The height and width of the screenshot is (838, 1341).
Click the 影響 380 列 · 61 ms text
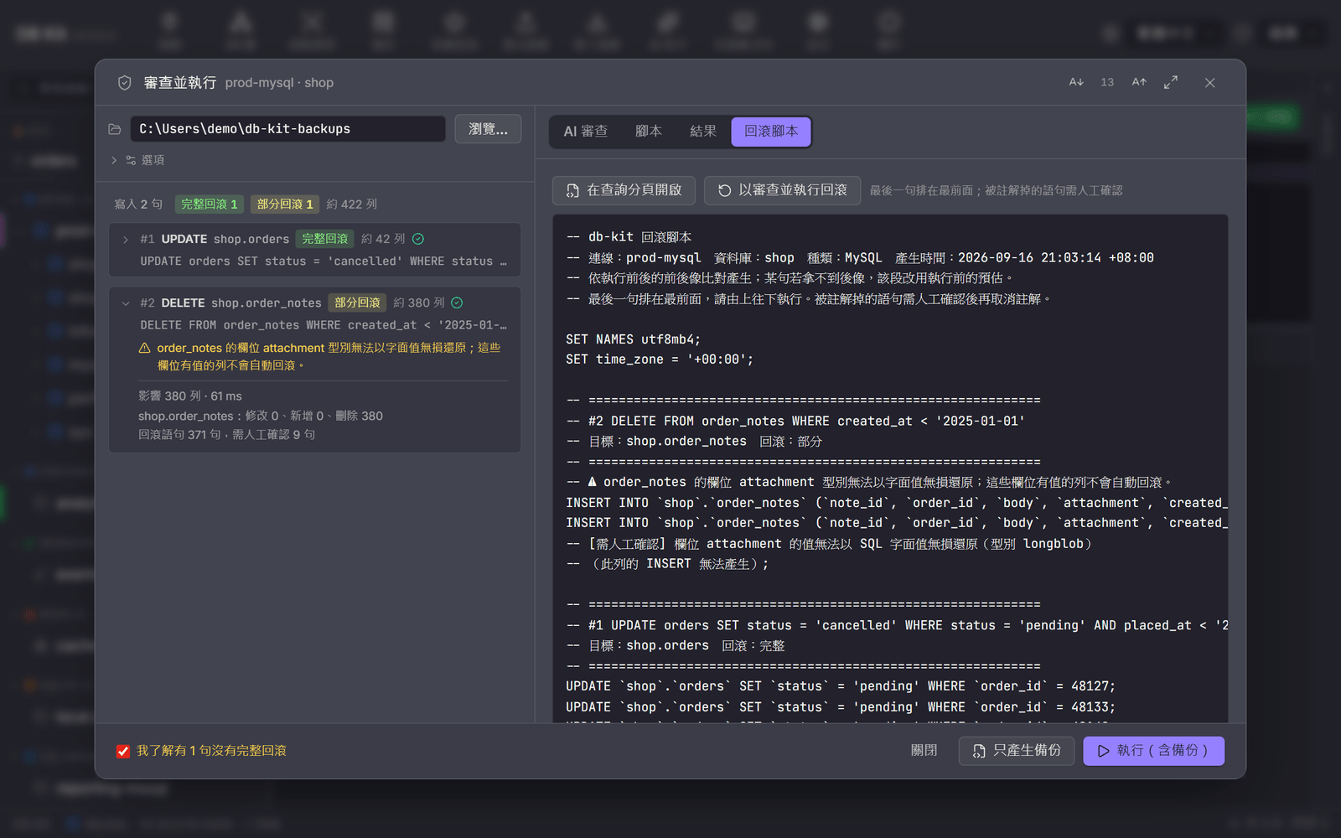(190, 396)
